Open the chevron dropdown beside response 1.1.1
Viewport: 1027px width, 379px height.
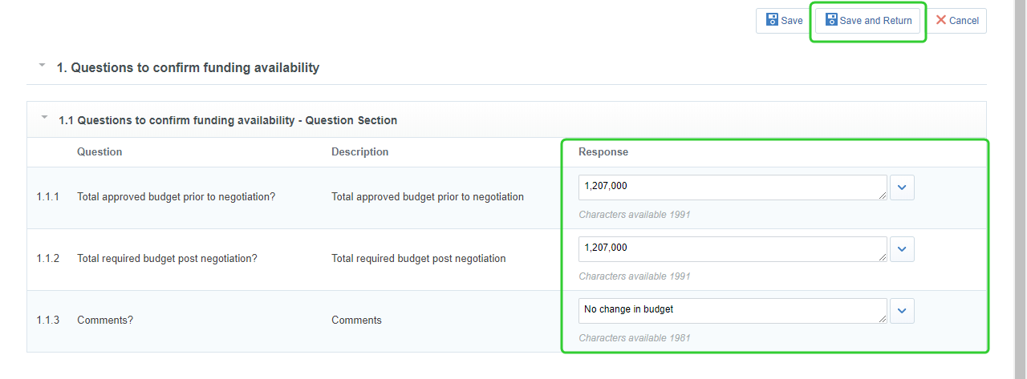(902, 187)
